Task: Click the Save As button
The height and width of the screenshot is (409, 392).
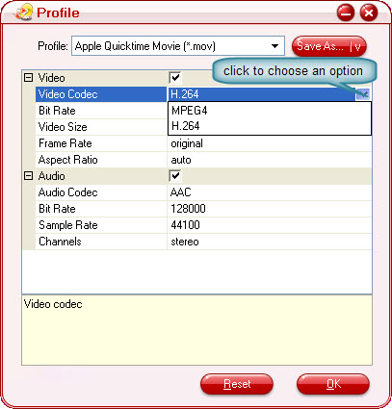Action: click(329, 46)
